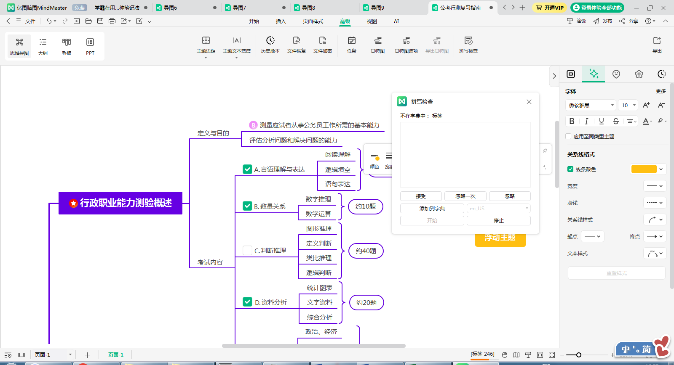Image resolution: width=674 pixels, height=365 pixels.
Task: Add a new page with plus
Action: (87, 355)
